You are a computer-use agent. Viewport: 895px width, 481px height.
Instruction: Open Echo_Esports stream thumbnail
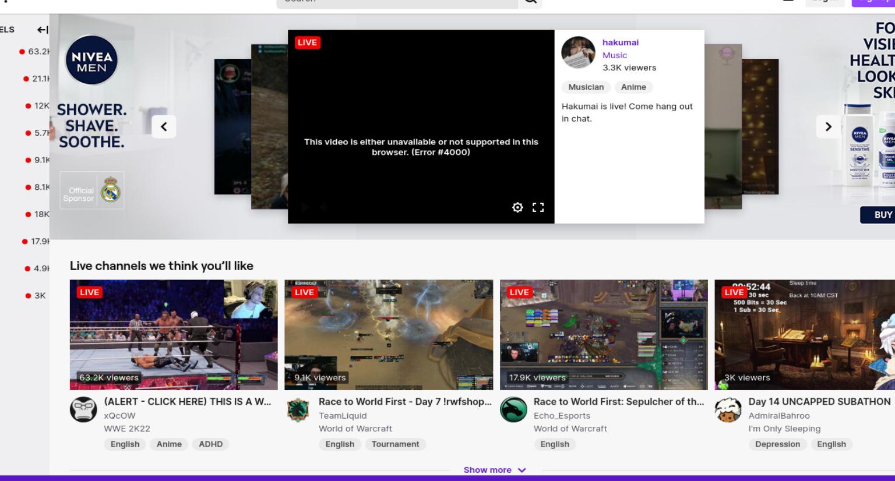[604, 335]
